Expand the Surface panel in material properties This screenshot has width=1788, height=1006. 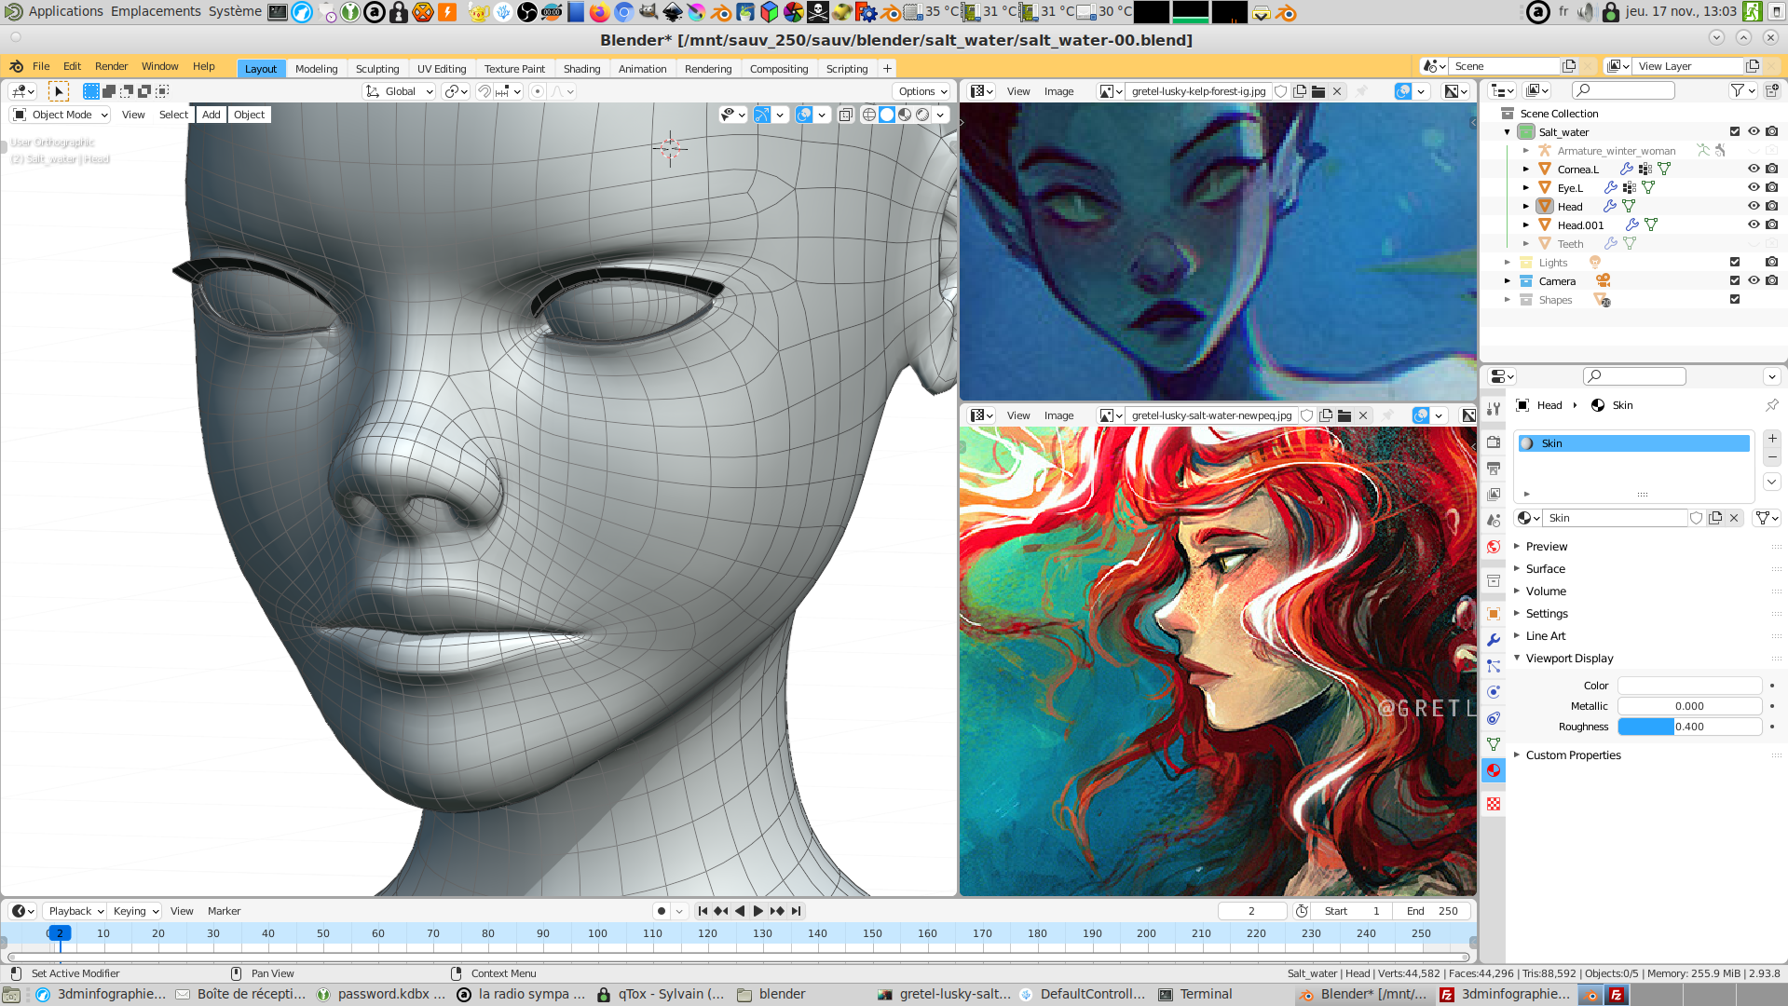[x=1545, y=569]
